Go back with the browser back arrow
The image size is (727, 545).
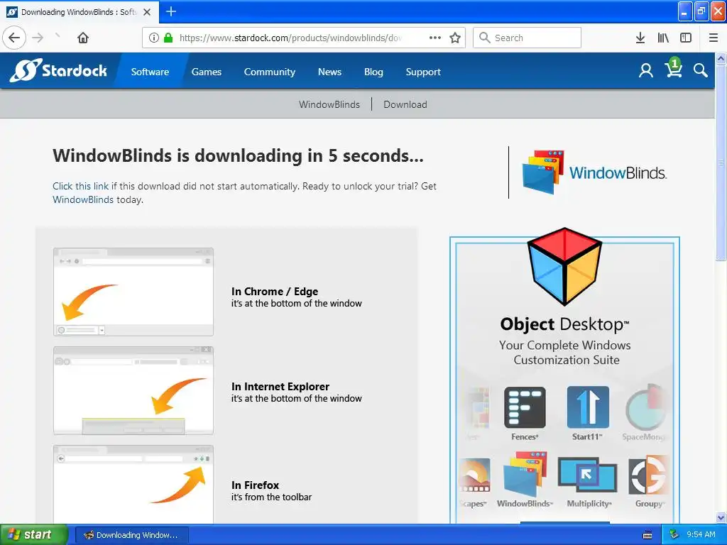[14, 38]
